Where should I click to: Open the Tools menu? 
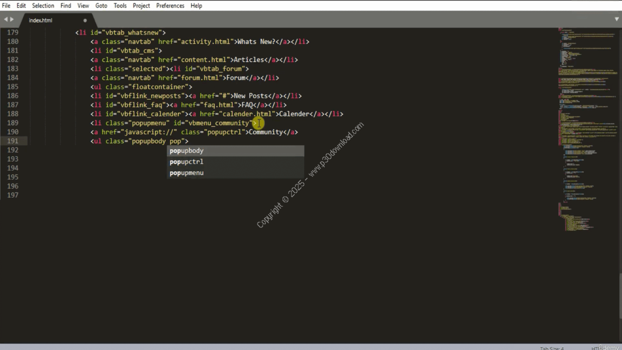[x=120, y=6]
